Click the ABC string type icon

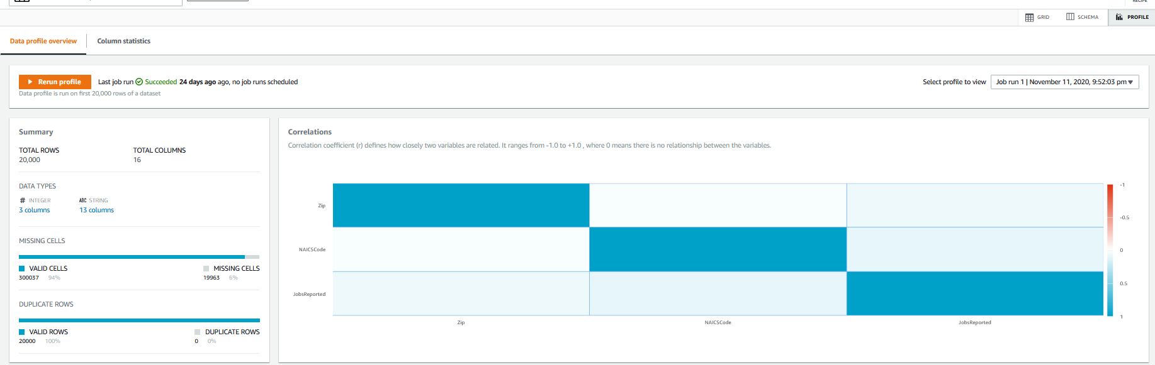tap(82, 200)
